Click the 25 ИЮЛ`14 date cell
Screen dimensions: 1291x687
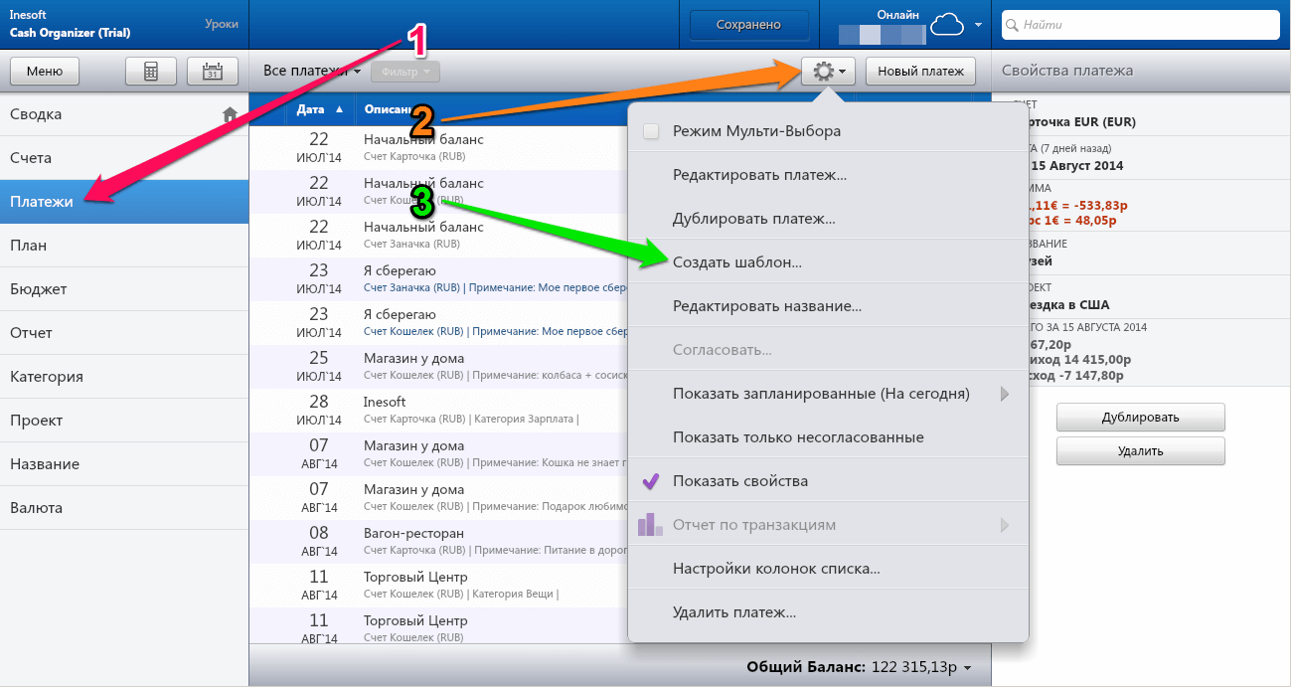click(319, 366)
